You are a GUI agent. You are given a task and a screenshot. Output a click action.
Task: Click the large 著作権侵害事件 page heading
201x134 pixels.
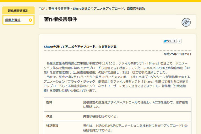60,20
